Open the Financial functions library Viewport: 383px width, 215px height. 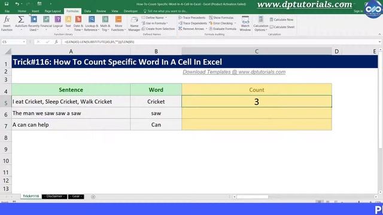coord(46,23)
